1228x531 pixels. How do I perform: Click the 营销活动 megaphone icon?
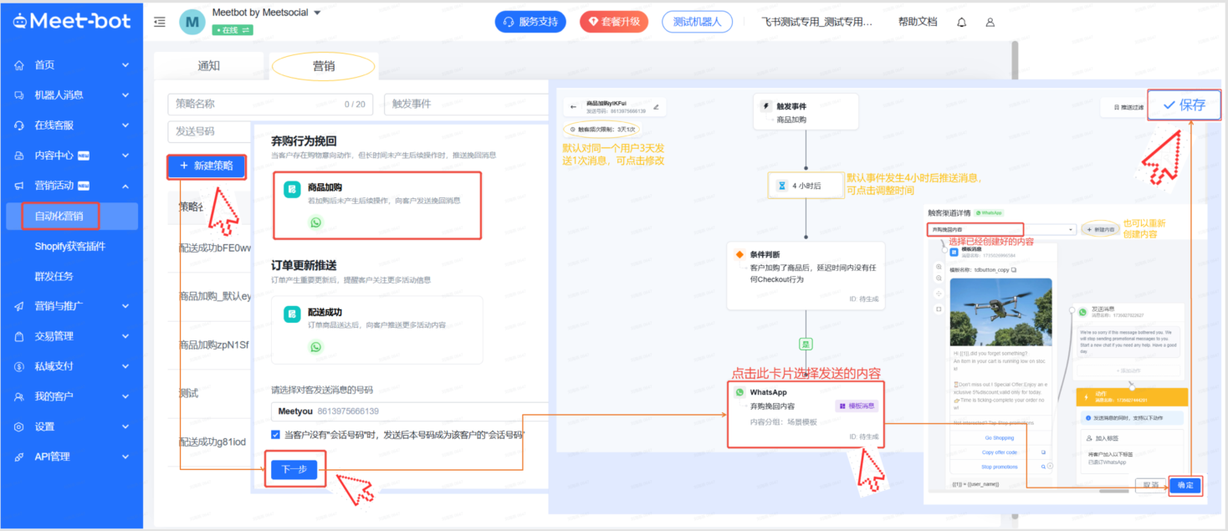point(19,186)
